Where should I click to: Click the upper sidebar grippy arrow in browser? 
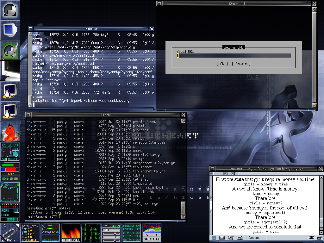click(211, 198)
